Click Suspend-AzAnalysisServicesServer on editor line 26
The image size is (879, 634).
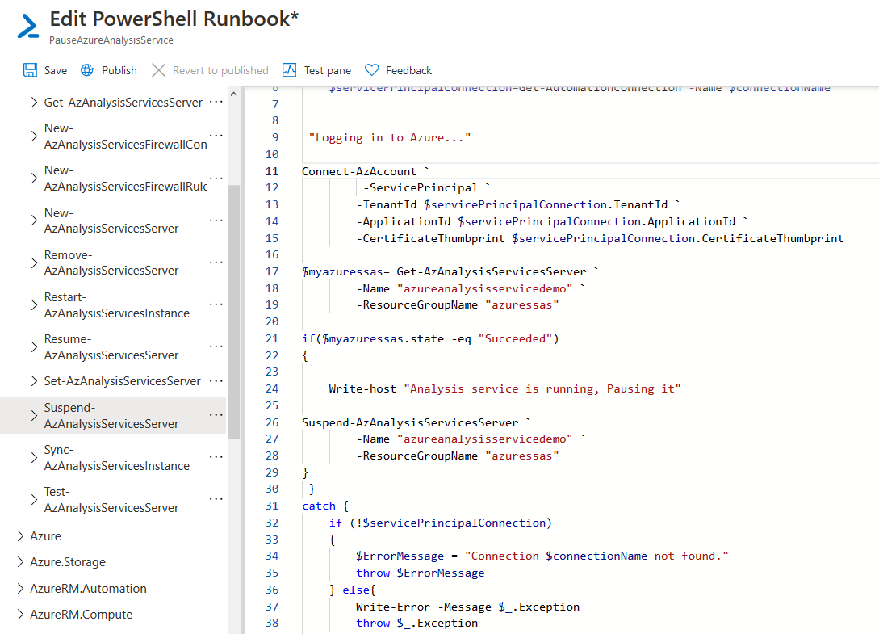[410, 422]
